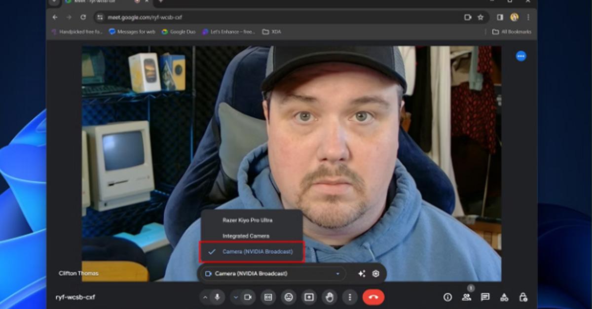
Task: Open the emoji reactions button
Action: pos(289,297)
